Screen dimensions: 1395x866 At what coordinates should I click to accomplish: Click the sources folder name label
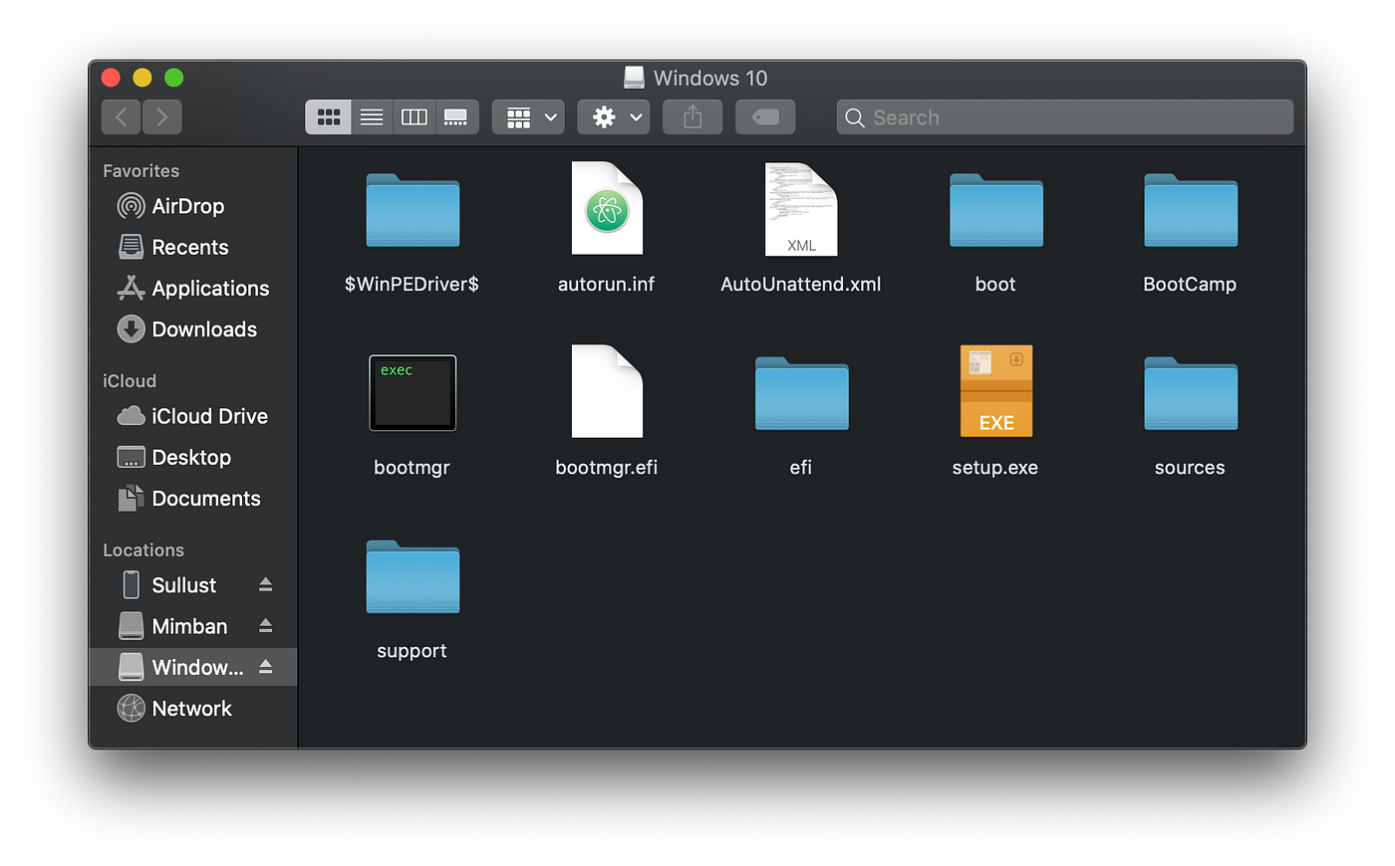click(x=1190, y=468)
